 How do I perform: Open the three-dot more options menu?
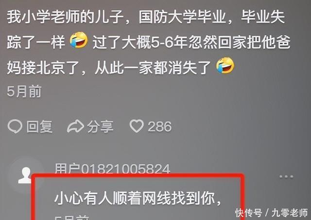(x=286, y=176)
